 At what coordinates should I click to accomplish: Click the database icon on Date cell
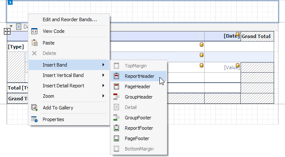(238, 34)
